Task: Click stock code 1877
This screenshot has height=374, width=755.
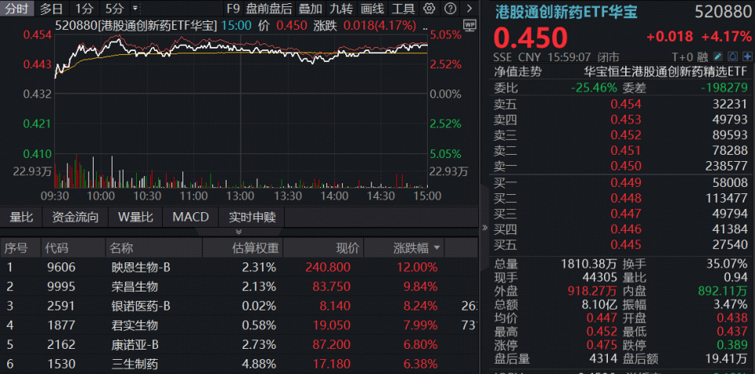Action: pos(61,326)
